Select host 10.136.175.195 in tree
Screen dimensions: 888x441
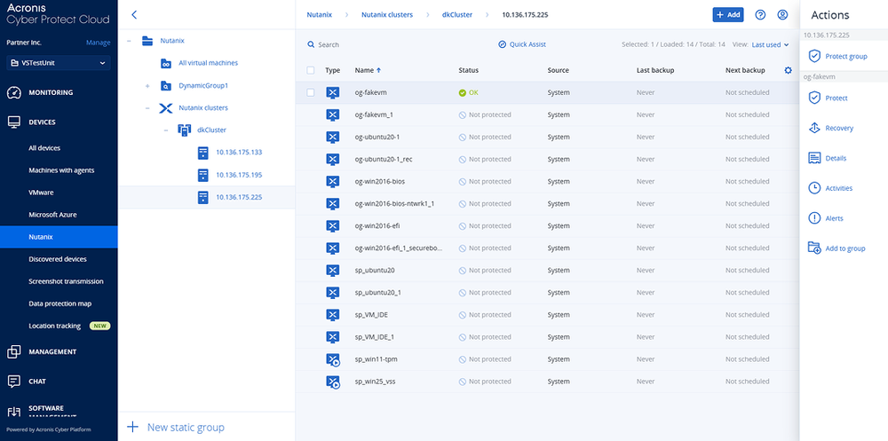(x=239, y=175)
